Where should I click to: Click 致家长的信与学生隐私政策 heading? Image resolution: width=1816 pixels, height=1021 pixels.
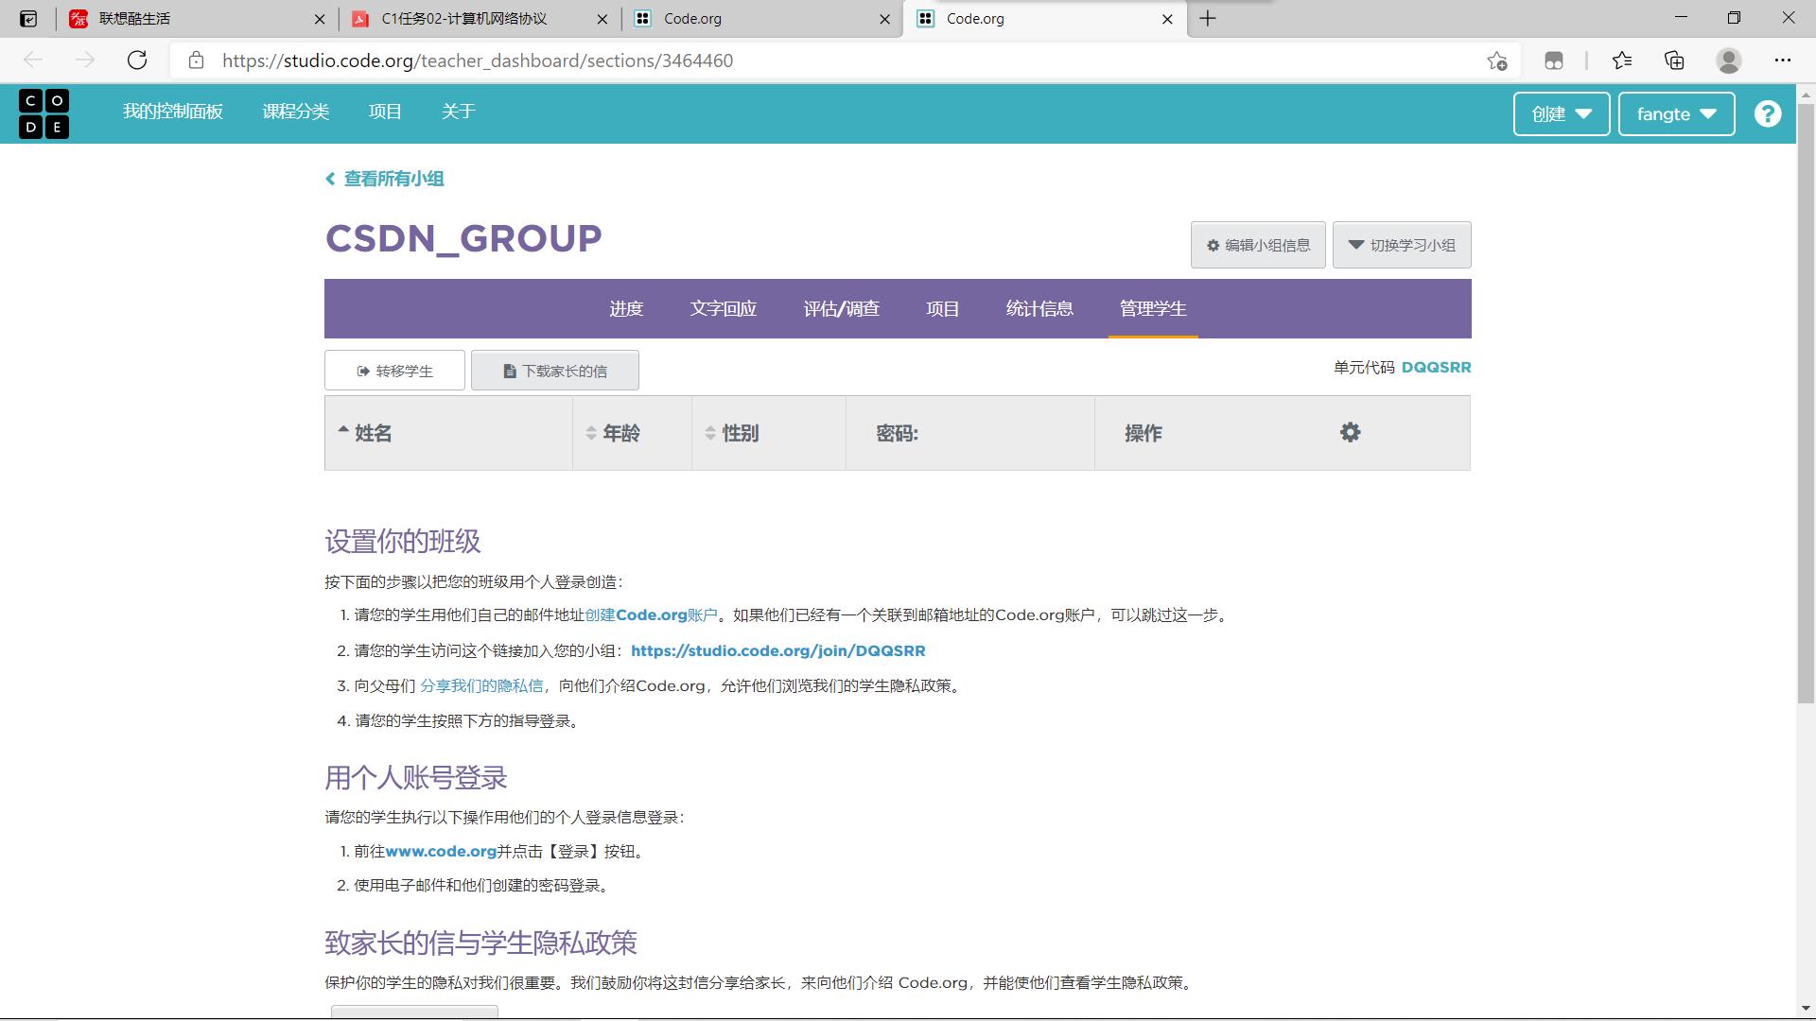point(481,943)
